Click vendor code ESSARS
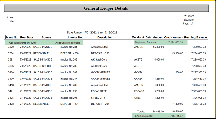This screenshot has height=119, width=216. pos(139,91)
